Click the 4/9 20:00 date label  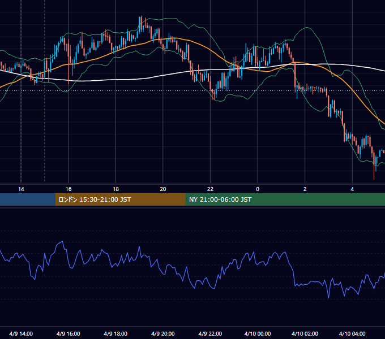(x=163, y=333)
